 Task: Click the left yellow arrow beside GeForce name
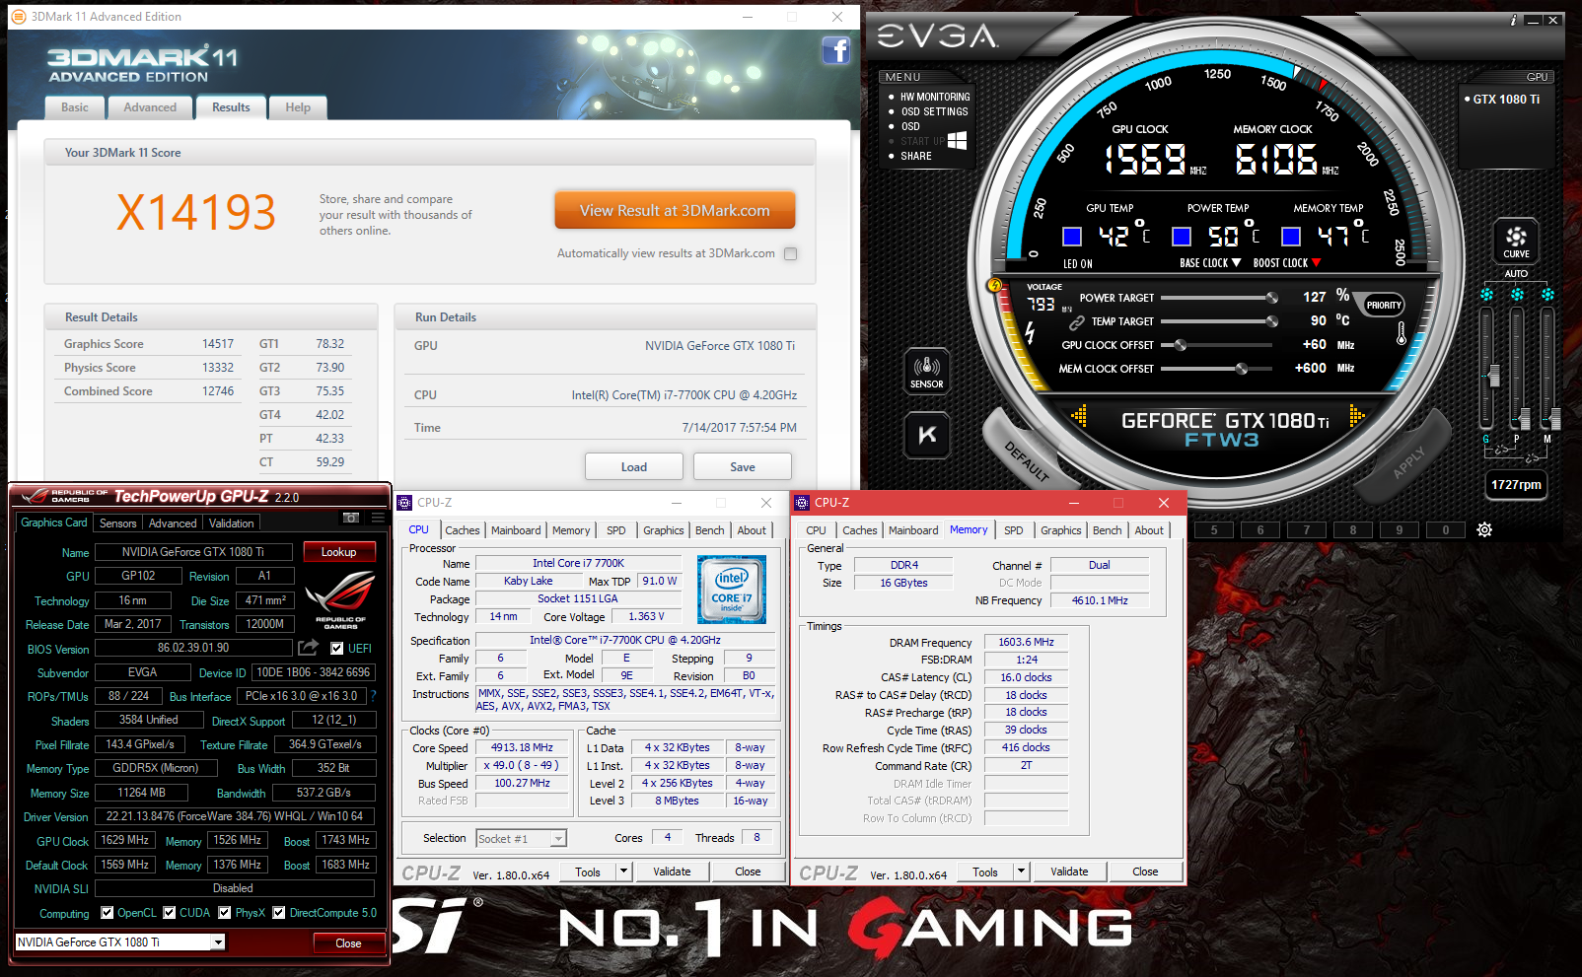(x=1079, y=416)
